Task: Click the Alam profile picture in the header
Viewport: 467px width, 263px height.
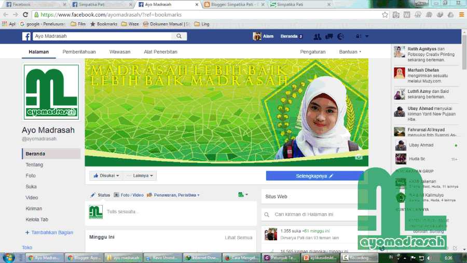Action: (257, 36)
